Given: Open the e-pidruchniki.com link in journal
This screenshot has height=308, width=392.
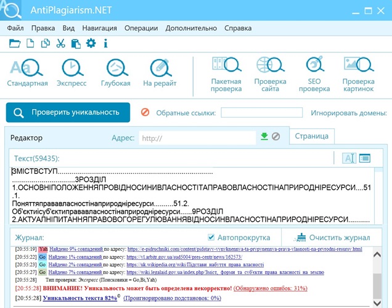Looking at the screenshot, I should coord(245,249).
